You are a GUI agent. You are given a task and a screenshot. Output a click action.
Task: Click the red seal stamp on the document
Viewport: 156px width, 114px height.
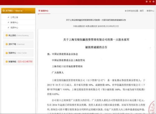pyautogui.click(x=152, y=107)
